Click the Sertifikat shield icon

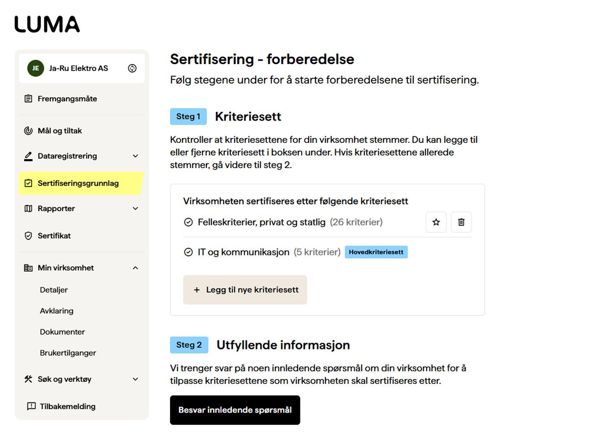(28, 236)
